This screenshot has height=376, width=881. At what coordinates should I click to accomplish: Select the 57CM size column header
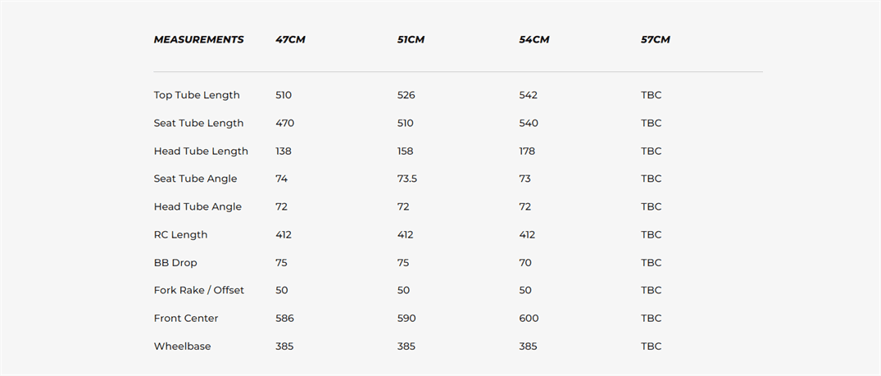[656, 40]
